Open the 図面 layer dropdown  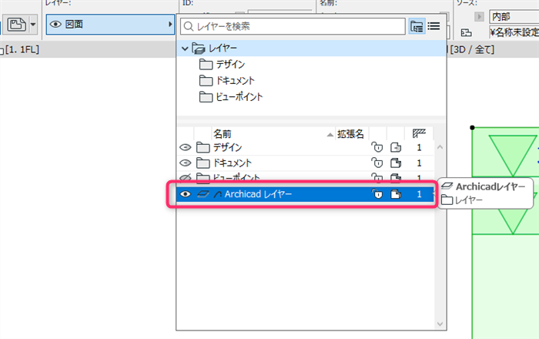point(110,25)
